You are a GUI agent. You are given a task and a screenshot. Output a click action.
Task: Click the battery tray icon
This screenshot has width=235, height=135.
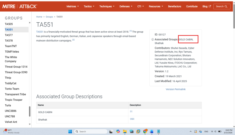coord(220,132)
